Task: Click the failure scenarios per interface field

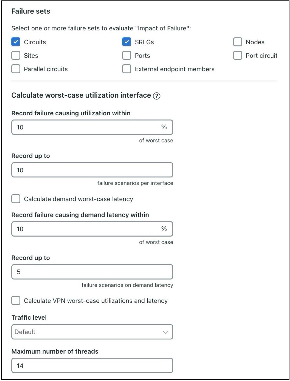Action: tap(92, 170)
